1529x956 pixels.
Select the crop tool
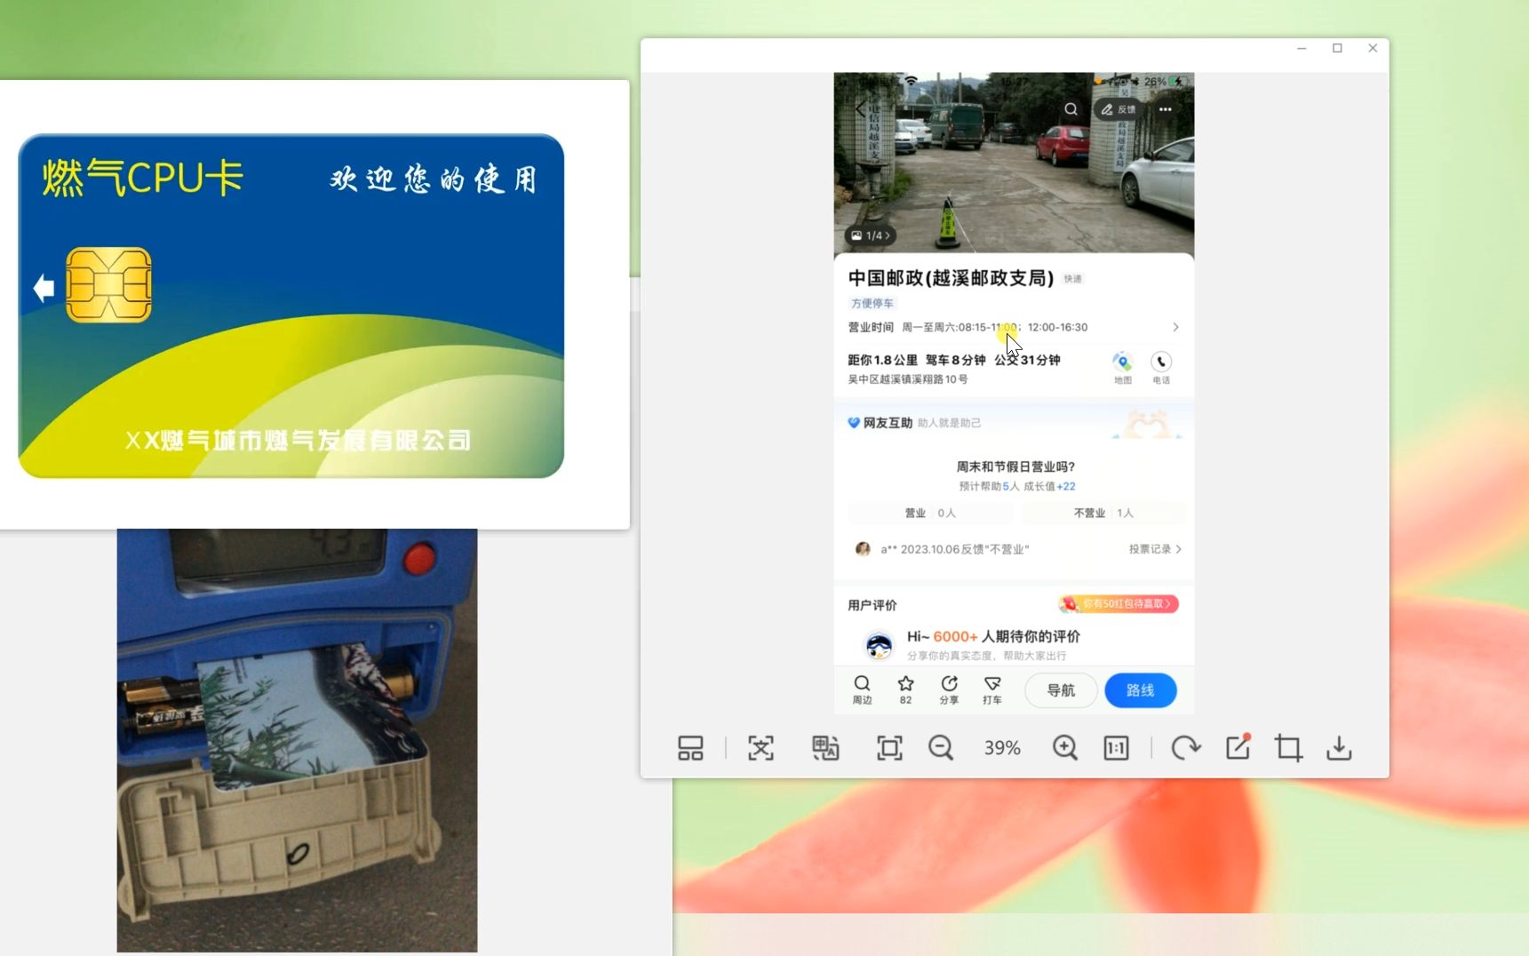[x=1288, y=748]
